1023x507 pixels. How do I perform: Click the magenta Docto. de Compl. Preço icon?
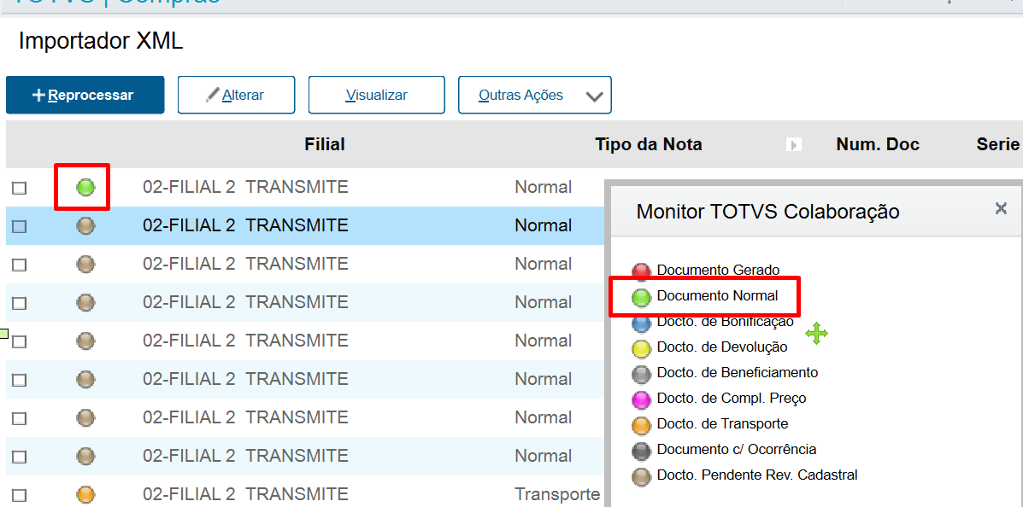point(643,398)
